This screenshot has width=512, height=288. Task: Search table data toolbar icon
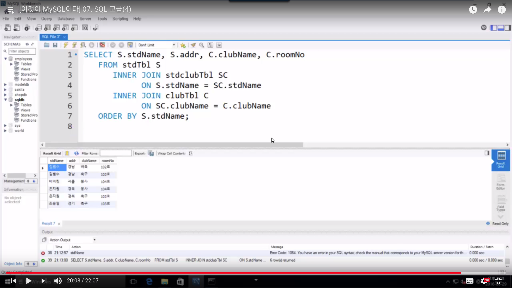pyautogui.click(x=85, y=27)
